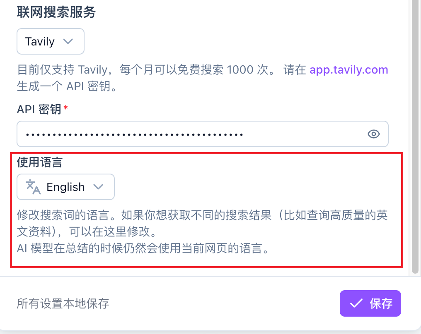Click the AI 模型在总结 note line
The height and width of the screenshot is (334, 421).
(x=143, y=248)
